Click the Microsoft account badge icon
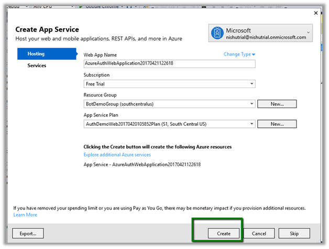Screen dimensions: 329x249 217,34
